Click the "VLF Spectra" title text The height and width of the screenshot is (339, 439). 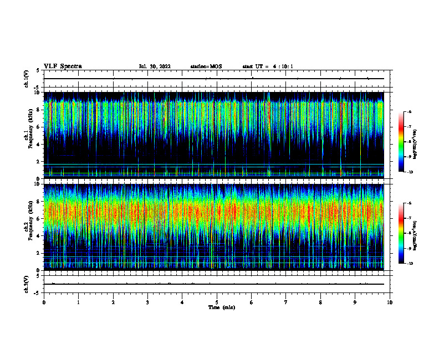click(x=63, y=66)
